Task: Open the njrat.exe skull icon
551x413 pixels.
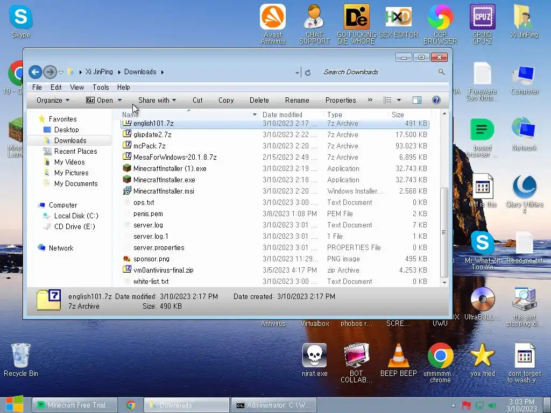Action: [x=314, y=360]
